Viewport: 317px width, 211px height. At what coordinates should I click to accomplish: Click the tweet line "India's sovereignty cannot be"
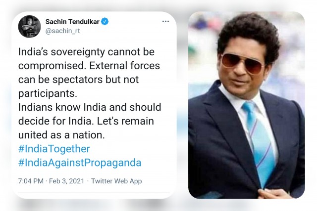(x=86, y=52)
